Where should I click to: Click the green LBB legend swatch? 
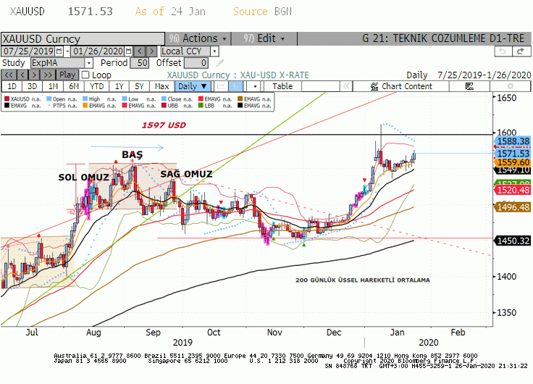[x=201, y=106]
